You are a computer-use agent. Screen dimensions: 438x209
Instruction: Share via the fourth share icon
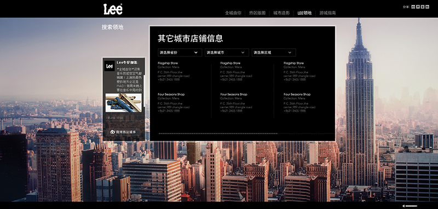click(x=427, y=7)
